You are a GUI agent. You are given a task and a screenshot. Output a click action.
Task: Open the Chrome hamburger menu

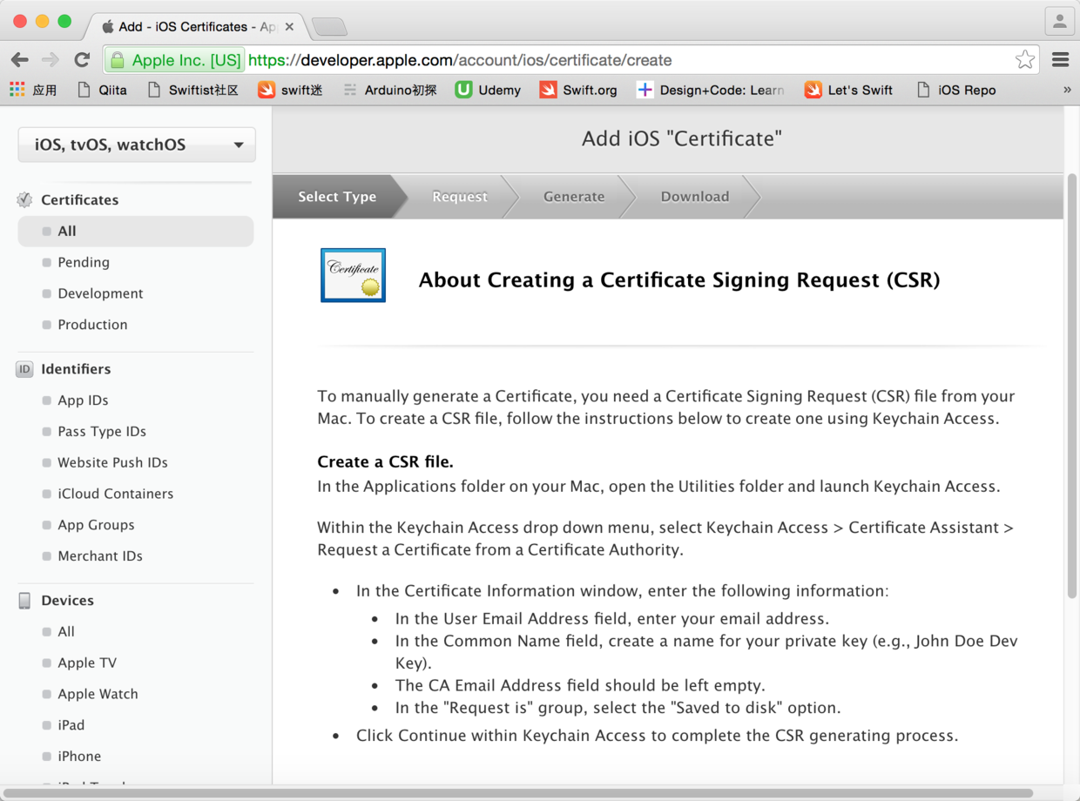click(x=1060, y=60)
